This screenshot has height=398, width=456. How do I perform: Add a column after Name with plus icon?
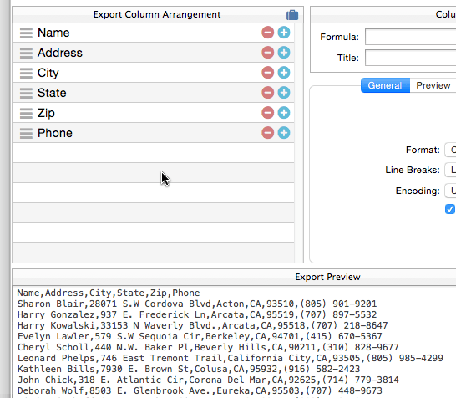(x=284, y=33)
